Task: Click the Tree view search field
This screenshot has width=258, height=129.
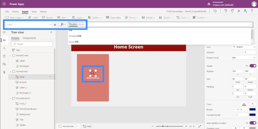Action: click(32, 44)
